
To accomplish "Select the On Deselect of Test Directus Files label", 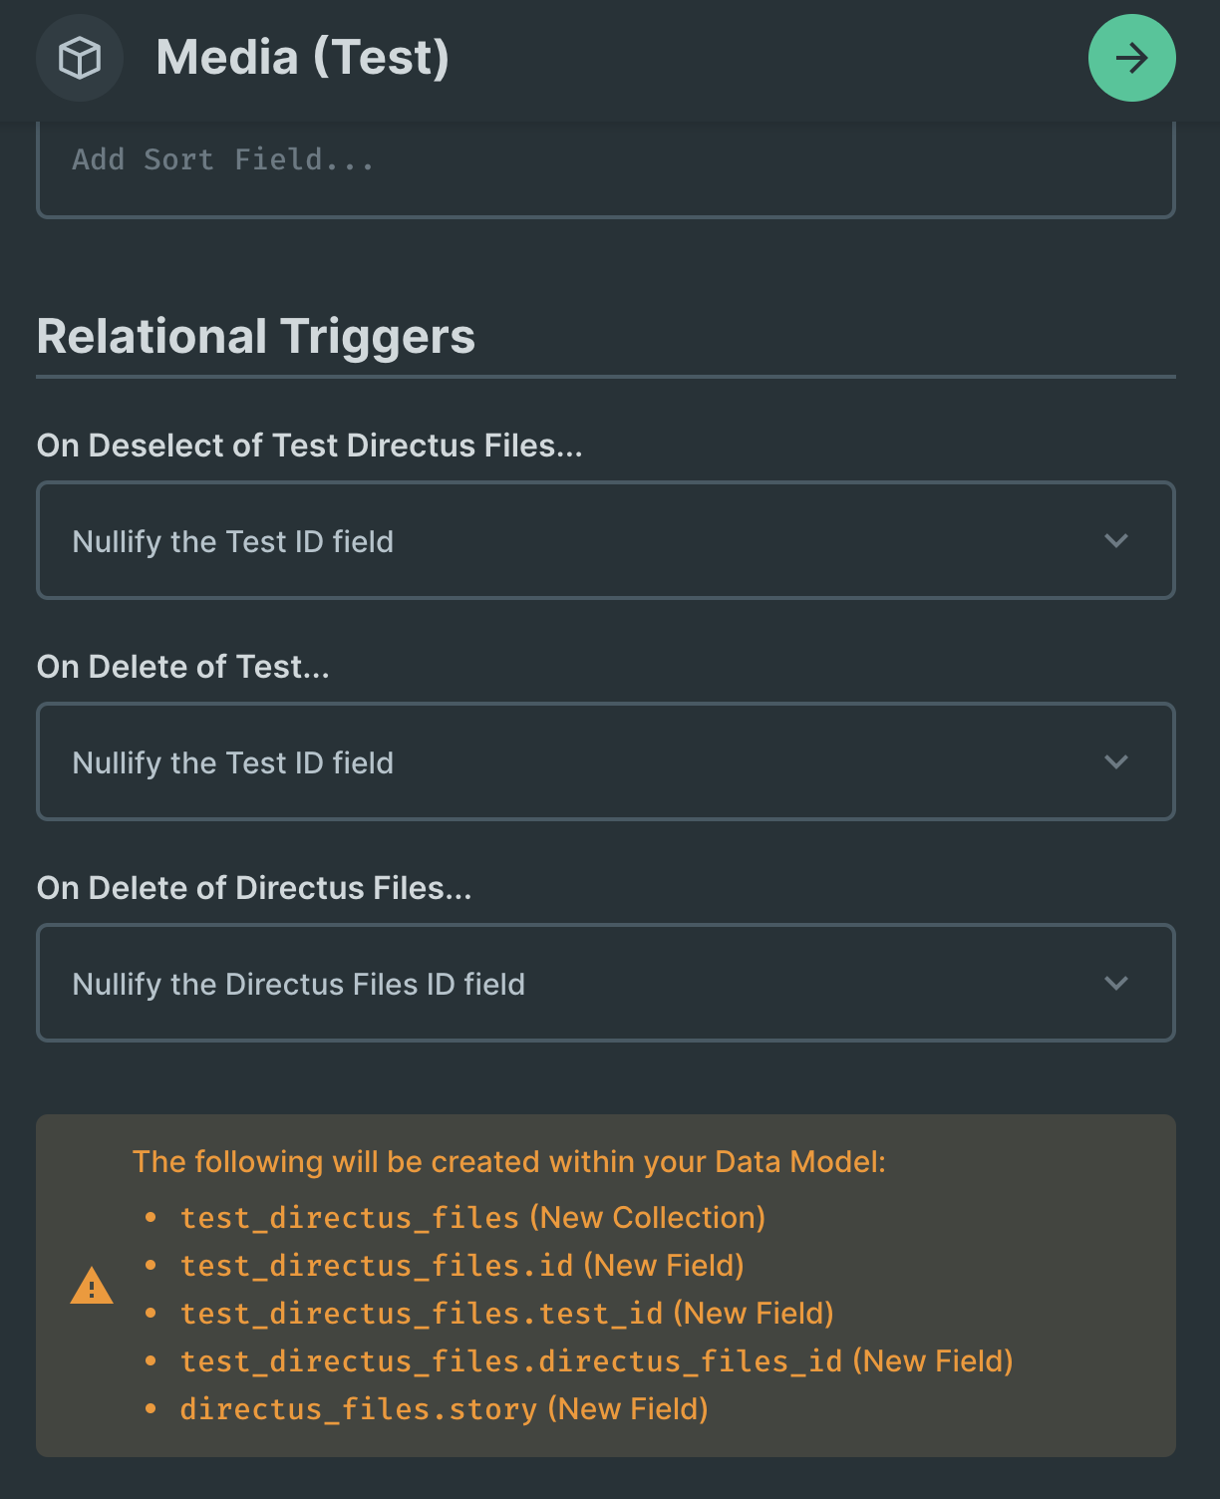I will (310, 446).
